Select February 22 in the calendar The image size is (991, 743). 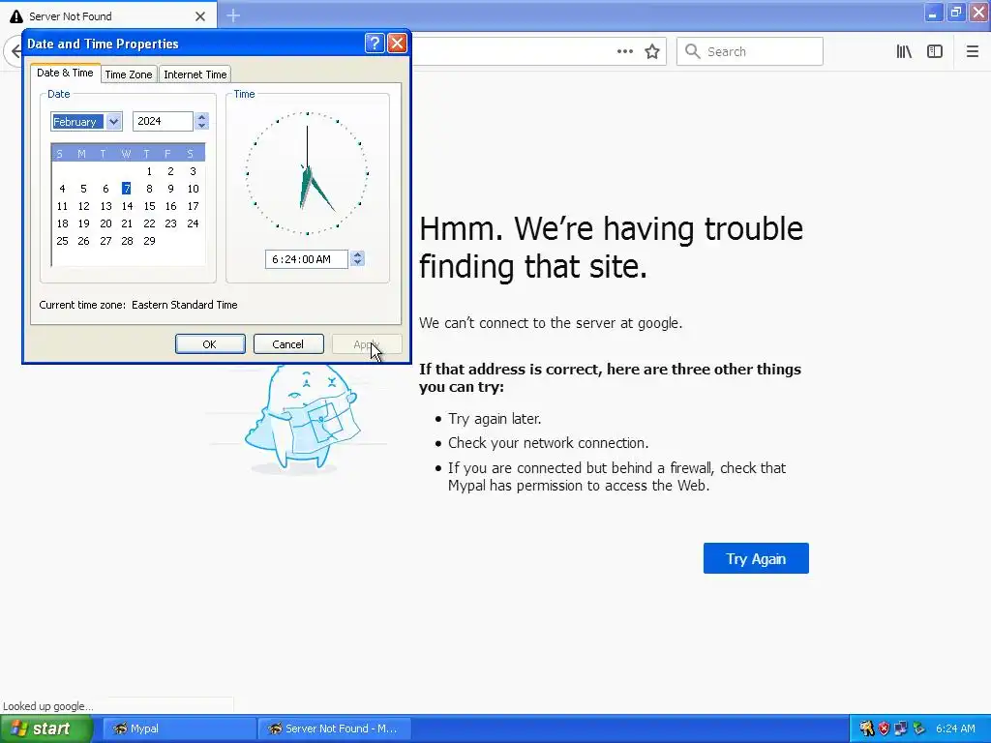[149, 223]
